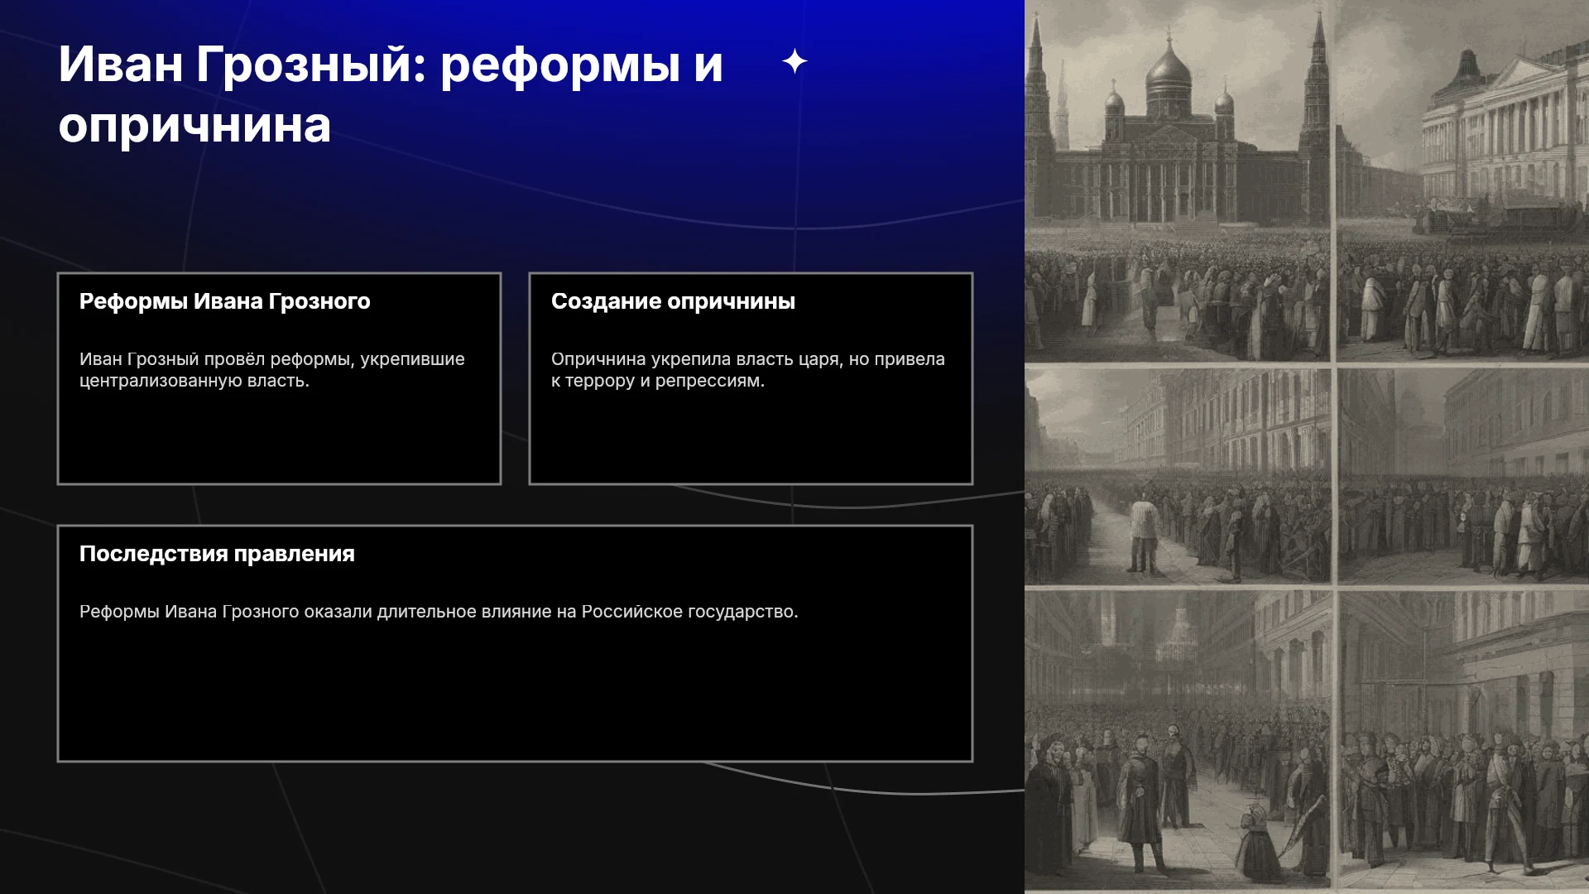Click the top-left cathedral engraving panel

pyautogui.click(x=1177, y=180)
